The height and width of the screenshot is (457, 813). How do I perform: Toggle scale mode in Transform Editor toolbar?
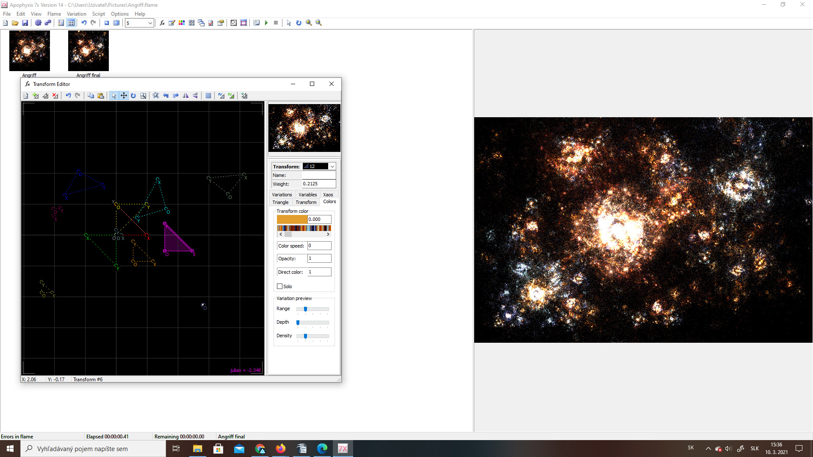[143, 96]
